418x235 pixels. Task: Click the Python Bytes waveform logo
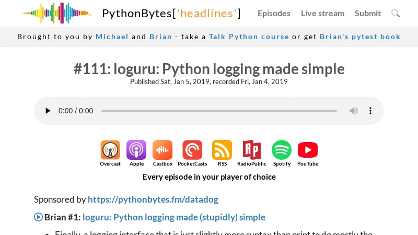(x=56, y=13)
